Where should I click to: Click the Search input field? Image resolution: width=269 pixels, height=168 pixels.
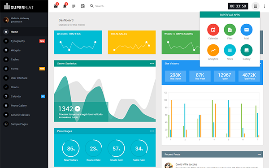tap(106, 6)
